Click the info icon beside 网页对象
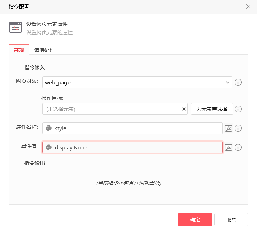Viewport: 257px width, 233px height. pyautogui.click(x=238, y=82)
